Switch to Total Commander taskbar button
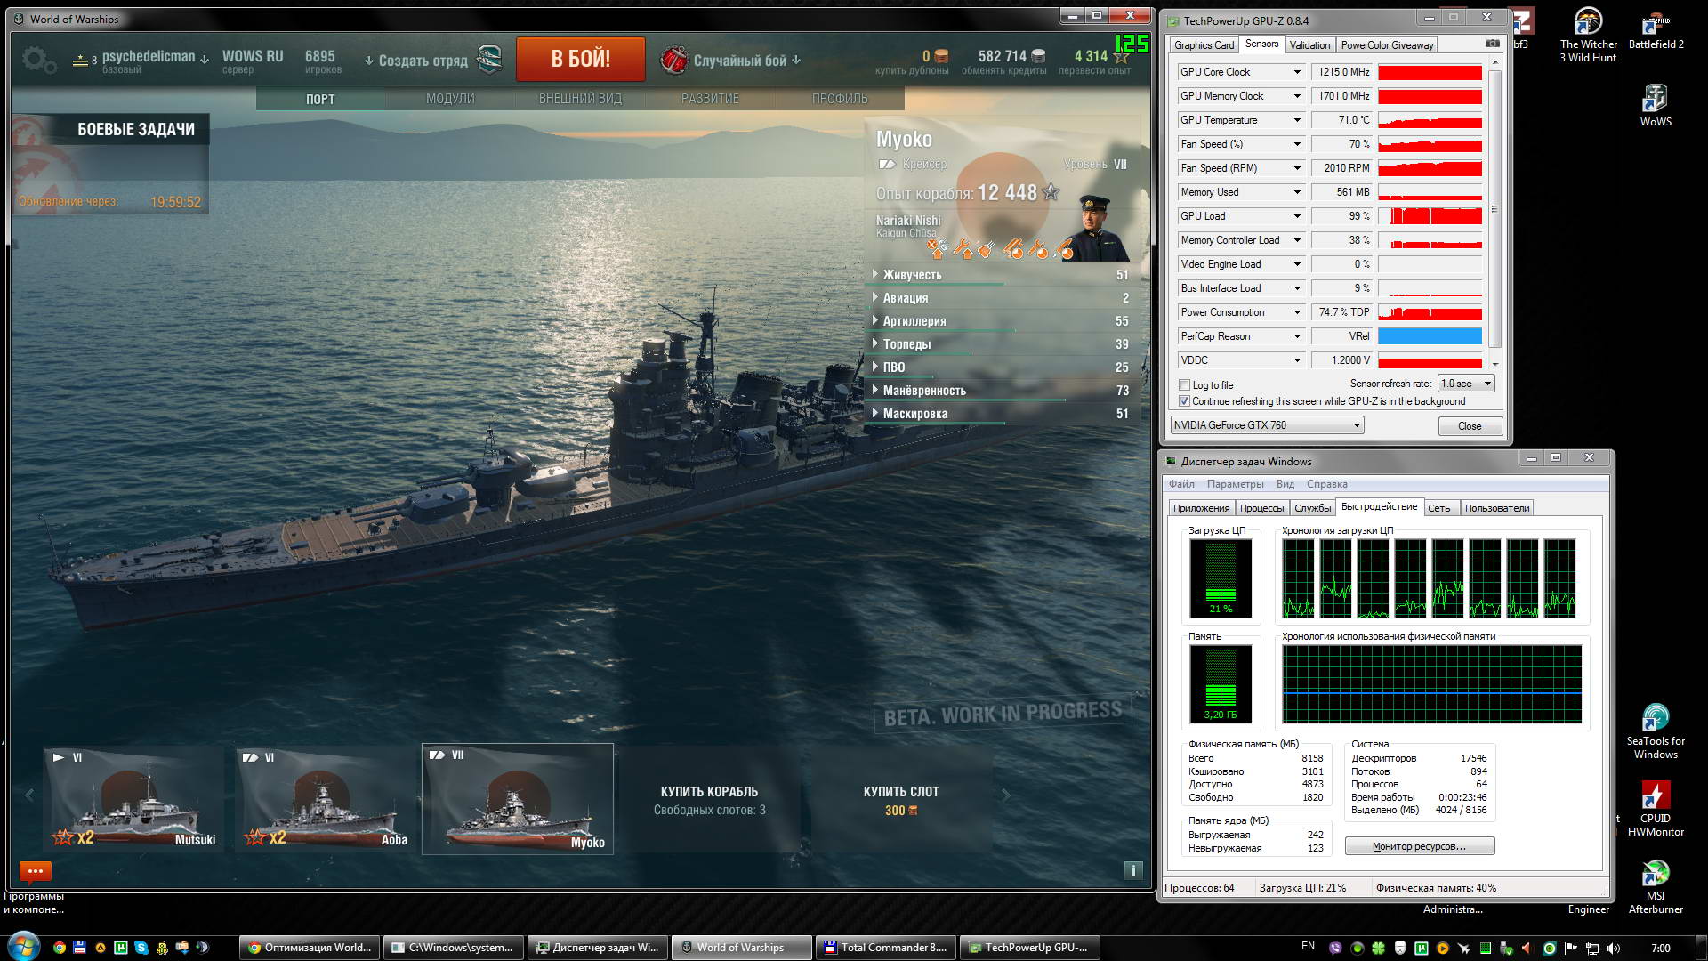The width and height of the screenshot is (1708, 961). [x=886, y=948]
